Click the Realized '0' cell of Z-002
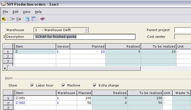 click(x=110, y=103)
